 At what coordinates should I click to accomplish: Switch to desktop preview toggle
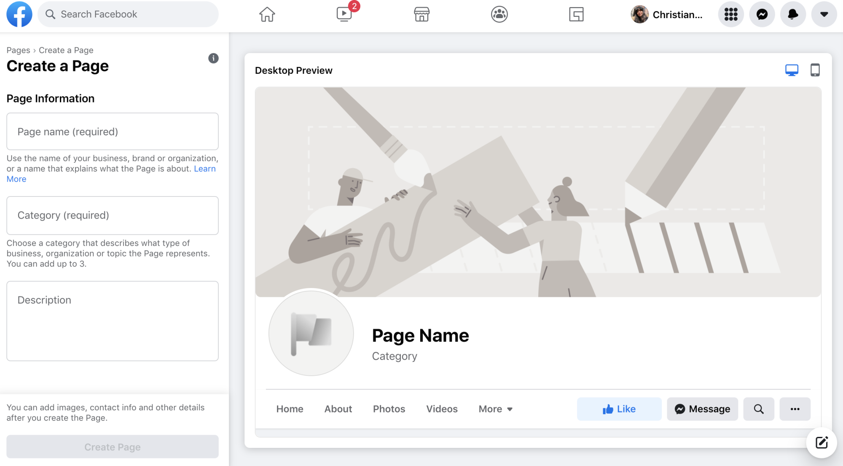792,70
